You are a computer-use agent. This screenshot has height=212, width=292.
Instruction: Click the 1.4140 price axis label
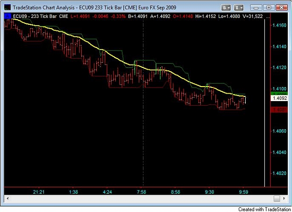pyautogui.click(x=279, y=46)
